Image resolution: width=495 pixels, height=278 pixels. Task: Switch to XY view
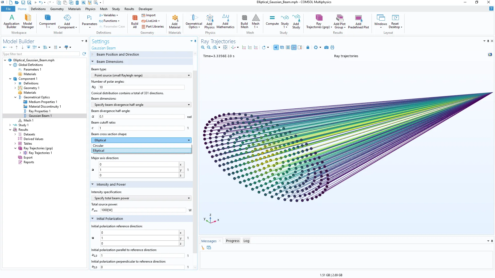point(244,47)
